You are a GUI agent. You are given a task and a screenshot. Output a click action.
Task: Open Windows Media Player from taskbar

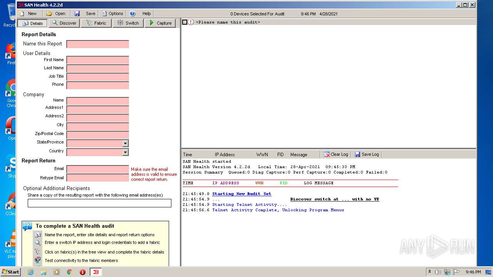(x=57, y=272)
